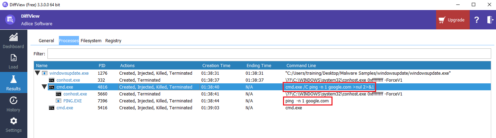Click PID value 1276
Image resolution: width=496 pixels, height=138 pixels.
click(103, 73)
